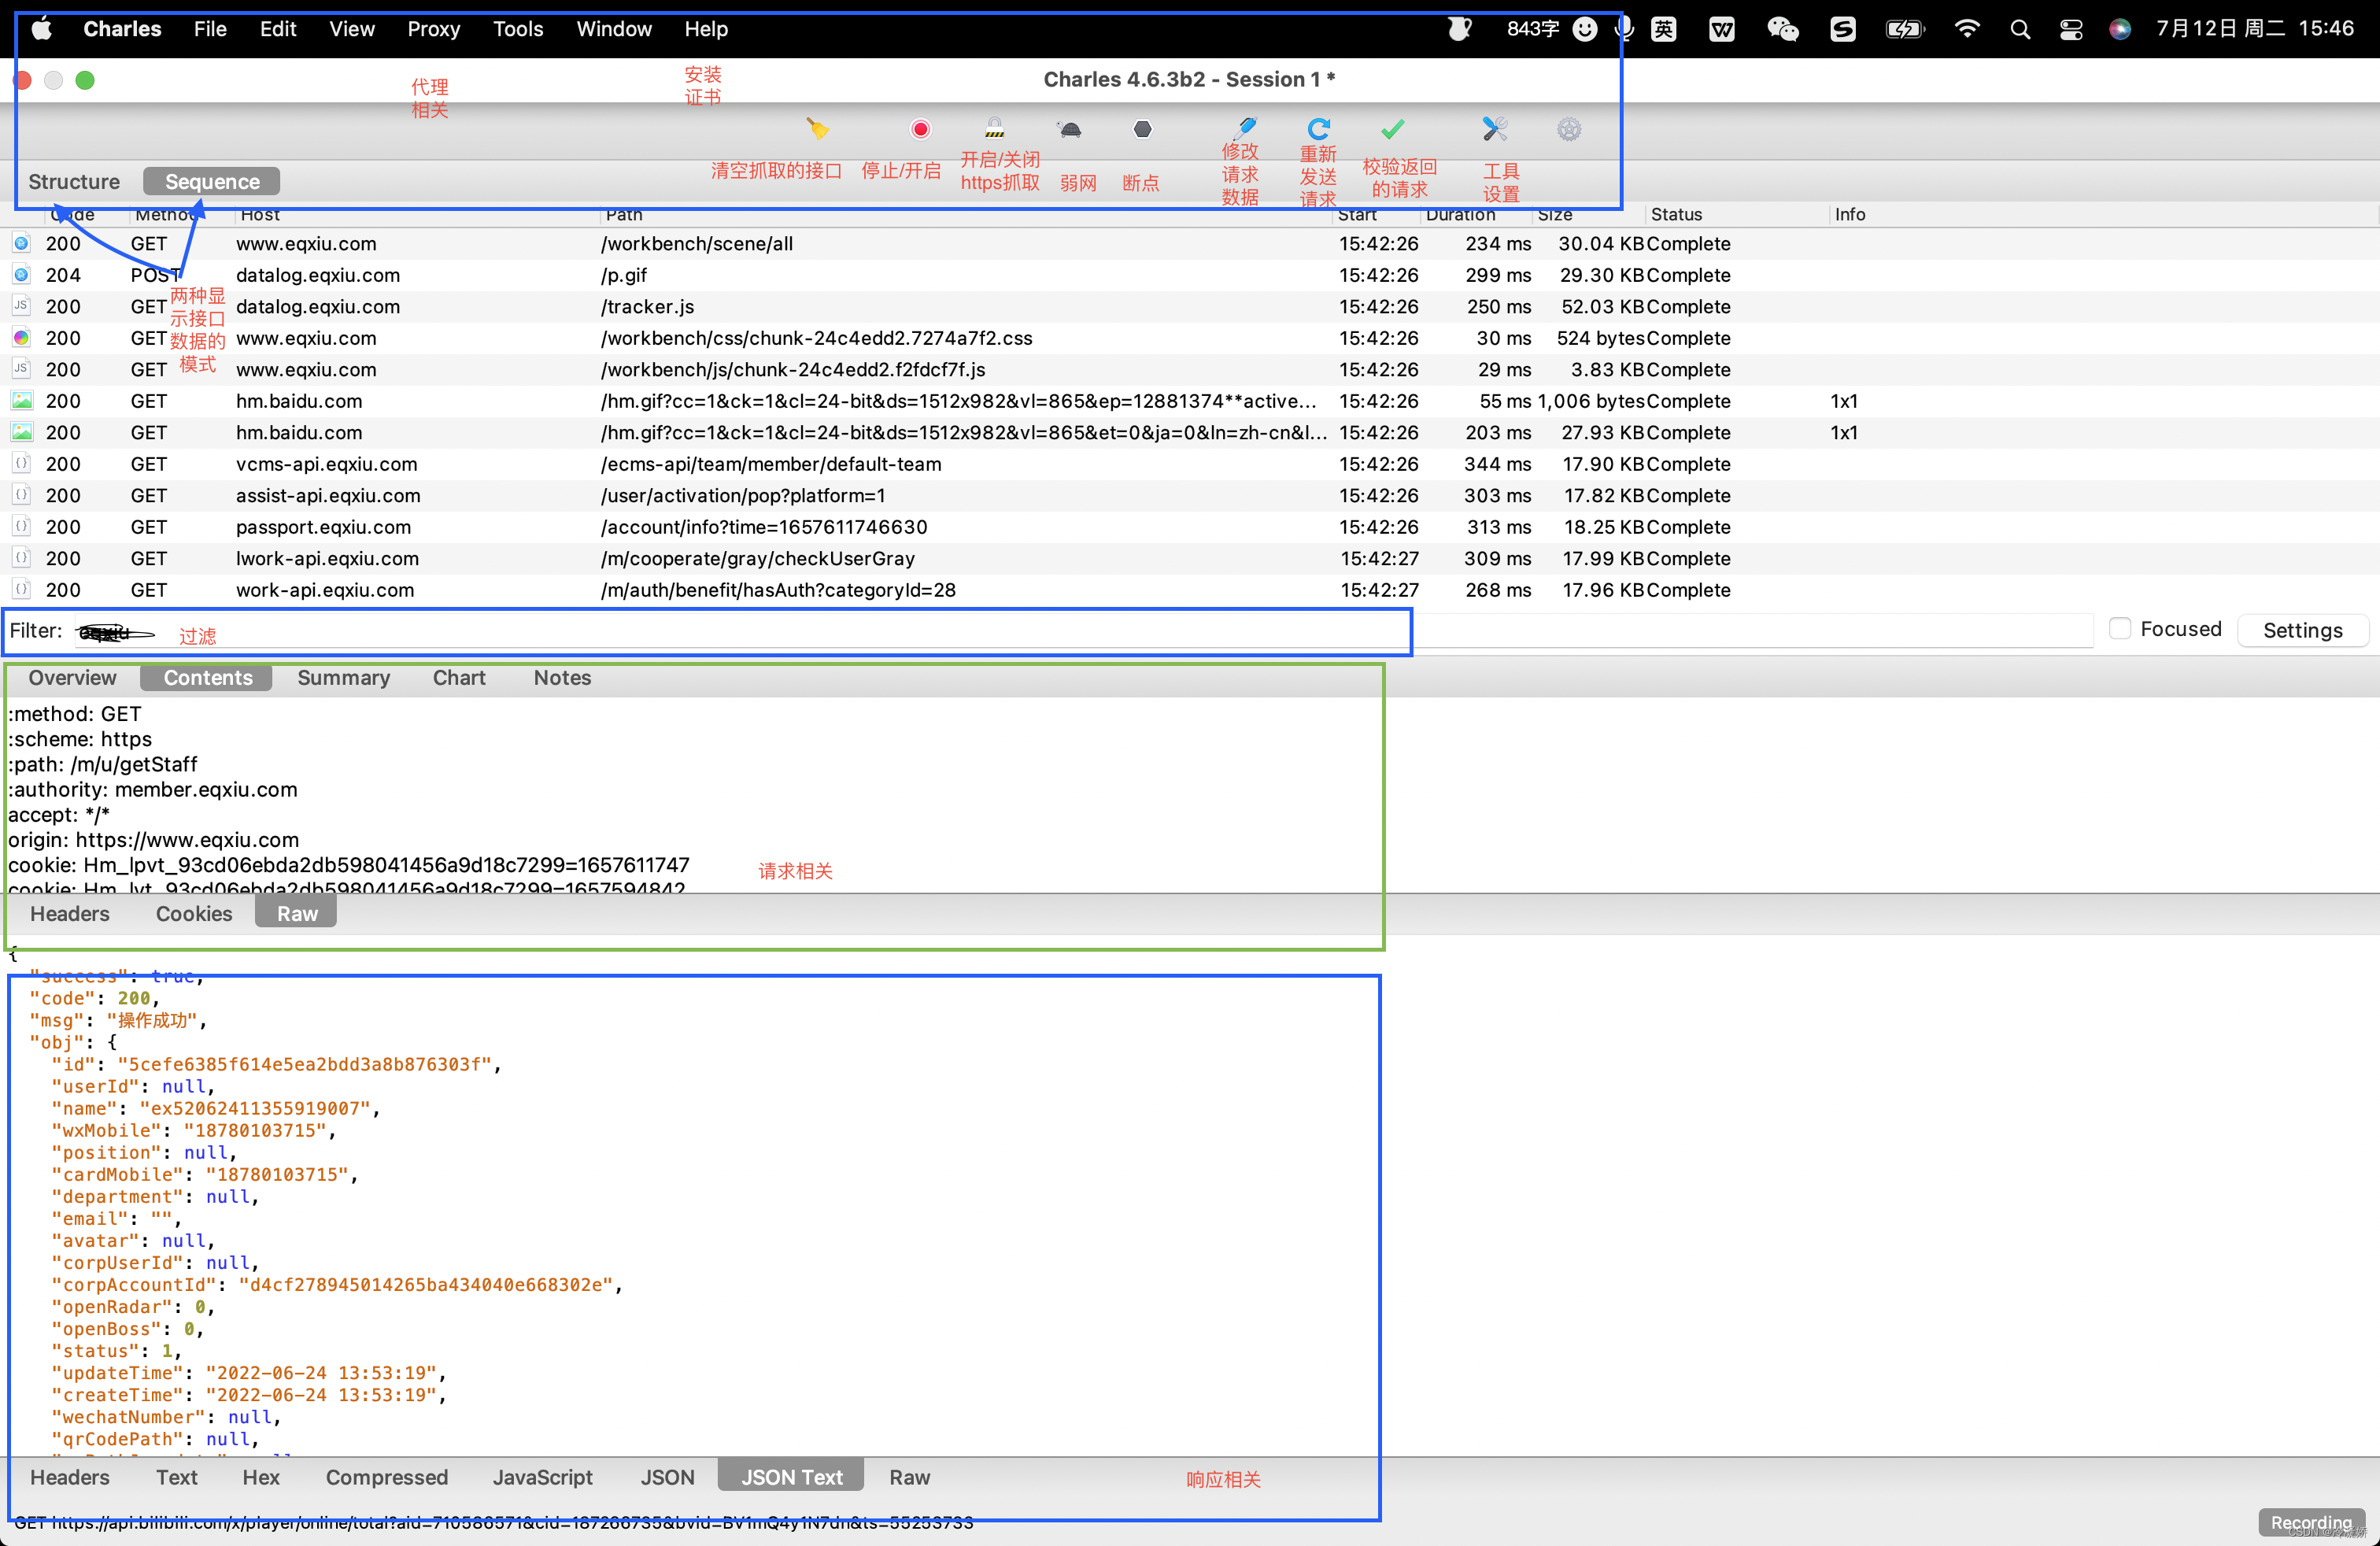This screenshot has width=2380, height=1546.
Task: Click the green Validate checkmark icon
Action: click(1393, 129)
